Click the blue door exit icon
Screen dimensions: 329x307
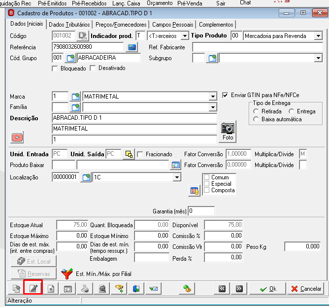[136, 289]
